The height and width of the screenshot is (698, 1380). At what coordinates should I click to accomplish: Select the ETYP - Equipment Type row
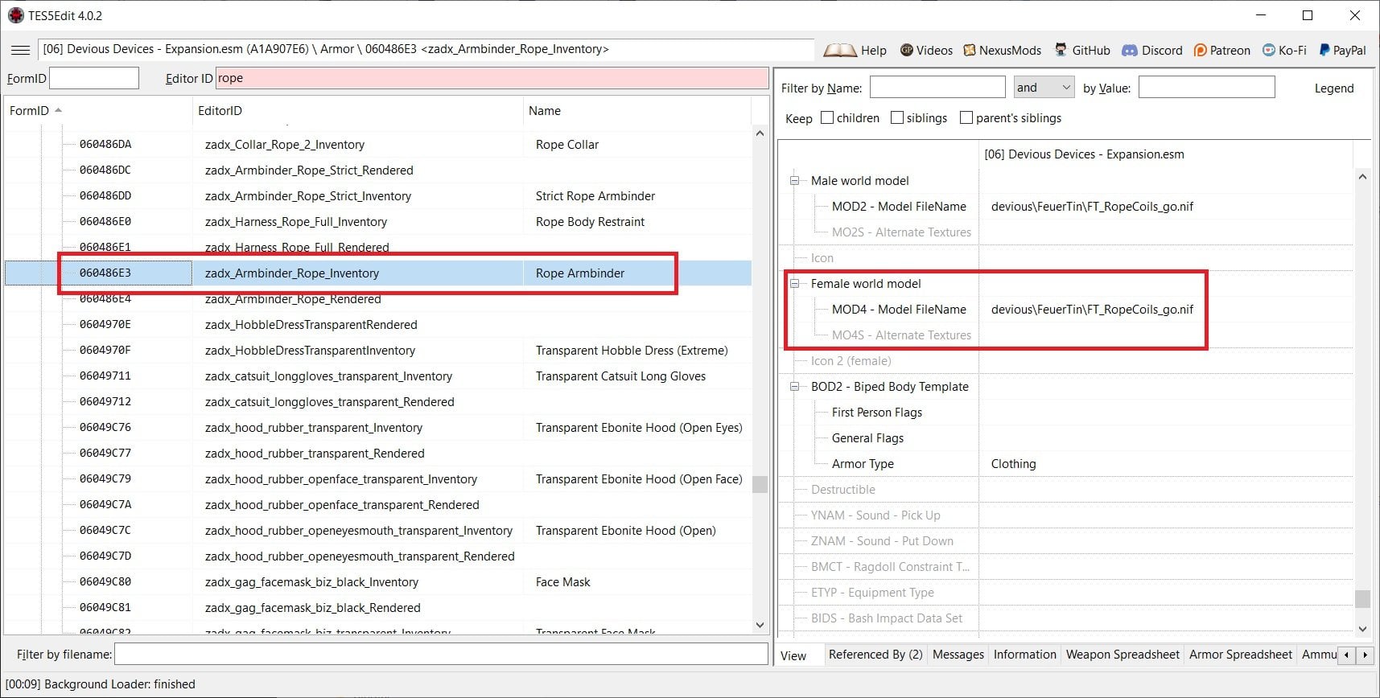[x=1066, y=593]
